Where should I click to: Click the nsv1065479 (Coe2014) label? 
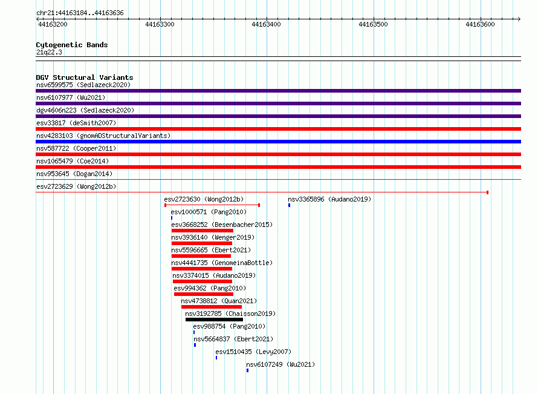coord(73,161)
